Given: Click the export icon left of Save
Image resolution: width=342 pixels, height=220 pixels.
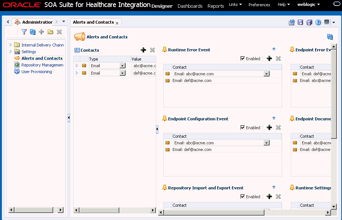Looking at the screenshot, I should (x=292, y=22).
